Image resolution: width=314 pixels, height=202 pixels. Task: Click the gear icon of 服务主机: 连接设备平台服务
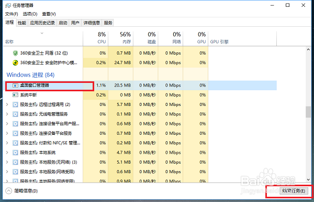point(15,133)
